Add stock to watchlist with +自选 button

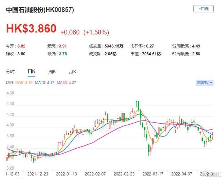(x=203, y=9)
